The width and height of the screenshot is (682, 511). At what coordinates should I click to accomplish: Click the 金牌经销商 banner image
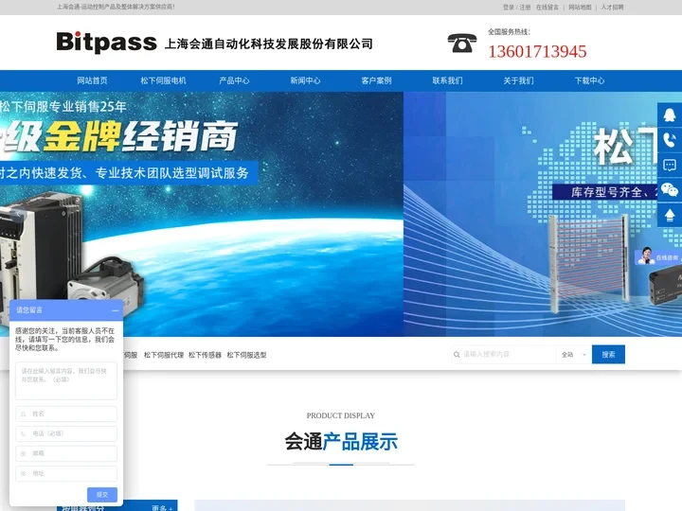click(x=202, y=214)
